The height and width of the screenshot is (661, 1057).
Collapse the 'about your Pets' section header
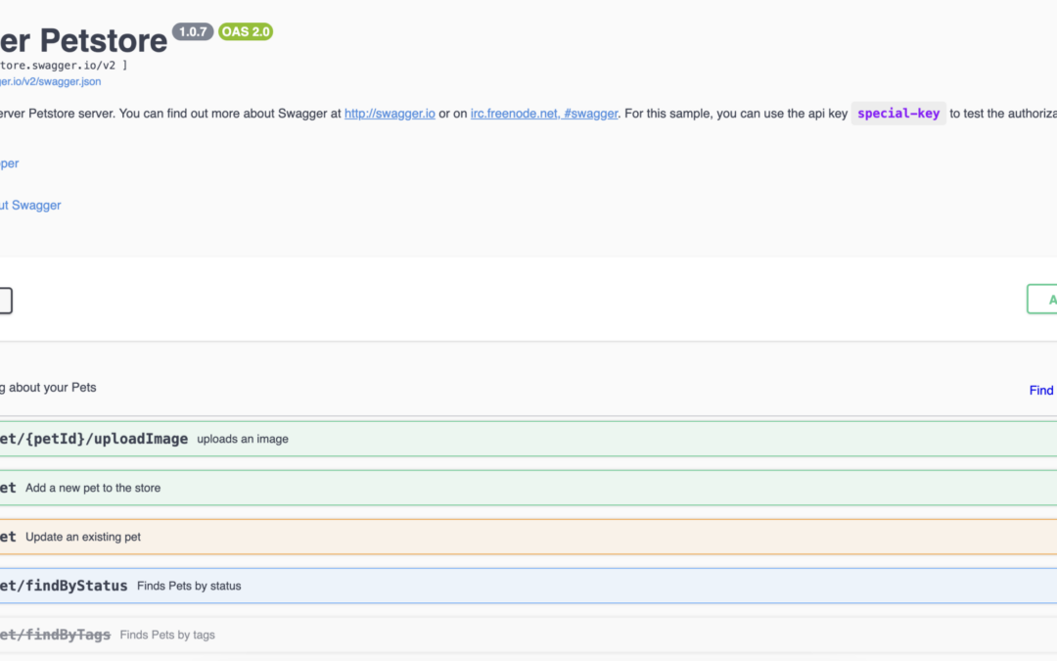(x=49, y=388)
